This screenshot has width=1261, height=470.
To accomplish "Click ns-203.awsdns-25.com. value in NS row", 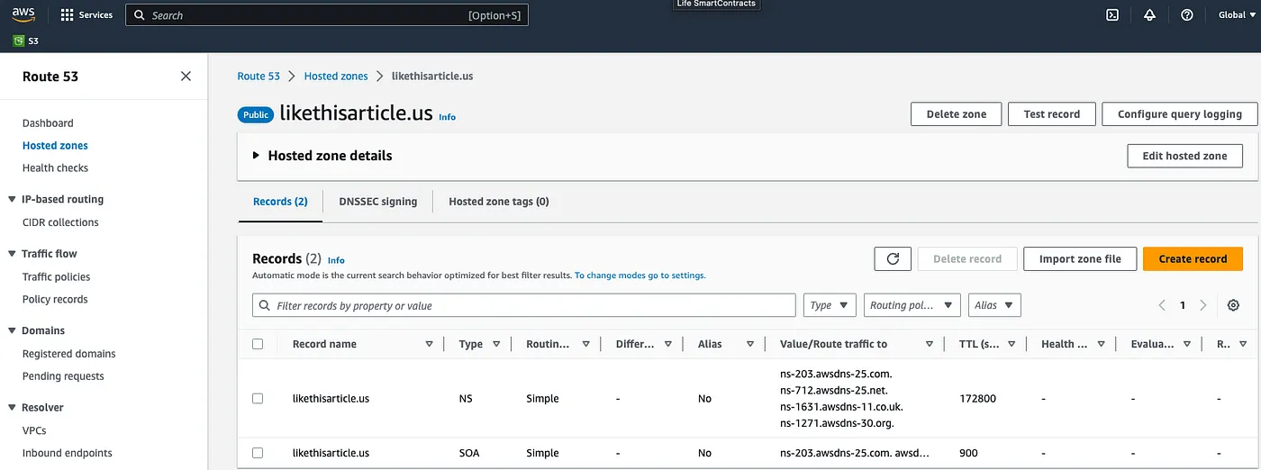I will click(836, 373).
